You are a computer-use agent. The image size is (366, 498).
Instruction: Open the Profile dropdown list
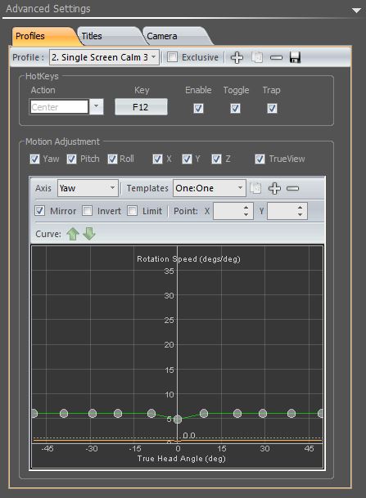pyautogui.click(x=104, y=57)
